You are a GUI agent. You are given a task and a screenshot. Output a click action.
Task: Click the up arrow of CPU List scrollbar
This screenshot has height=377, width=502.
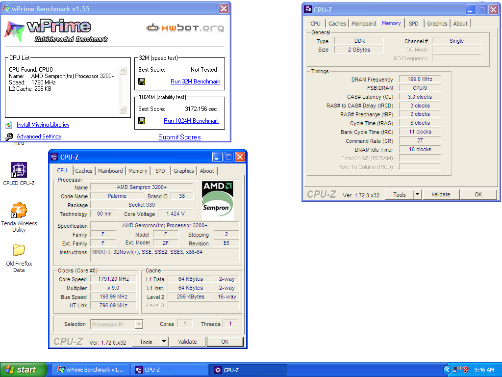[123, 70]
